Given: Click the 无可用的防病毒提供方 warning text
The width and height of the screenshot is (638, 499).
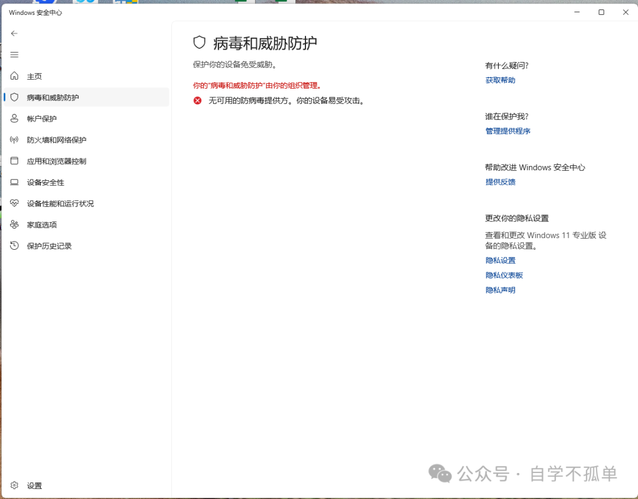Looking at the screenshot, I should pos(287,100).
